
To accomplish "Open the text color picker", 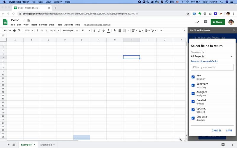I will (108, 31).
